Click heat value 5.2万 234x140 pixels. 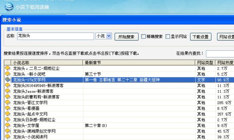click(222, 74)
